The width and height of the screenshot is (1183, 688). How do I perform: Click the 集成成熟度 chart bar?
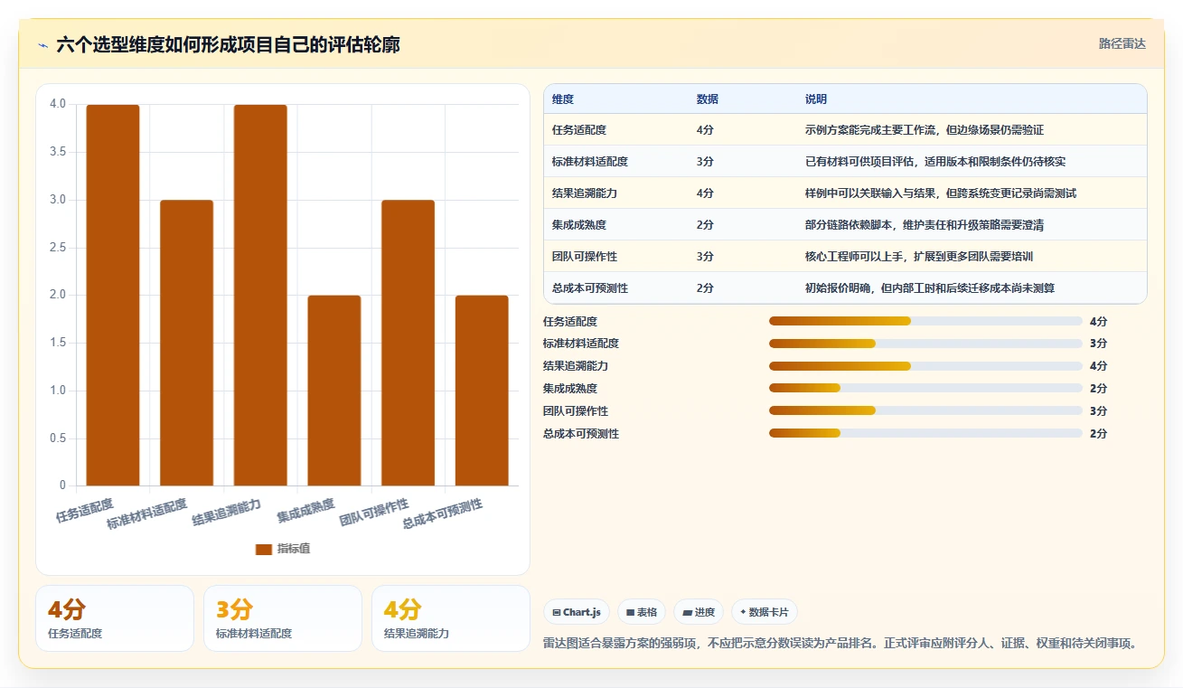click(334, 391)
